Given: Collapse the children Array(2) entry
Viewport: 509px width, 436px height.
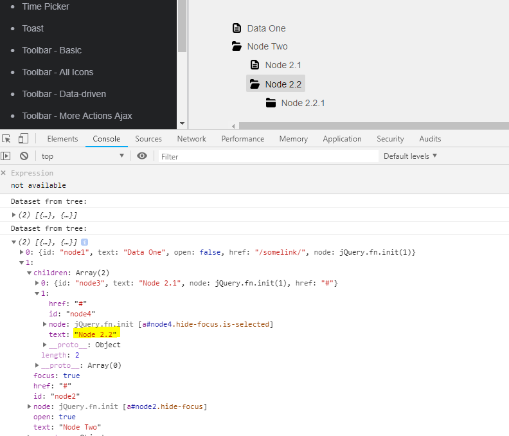Looking at the screenshot, I should coord(29,273).
